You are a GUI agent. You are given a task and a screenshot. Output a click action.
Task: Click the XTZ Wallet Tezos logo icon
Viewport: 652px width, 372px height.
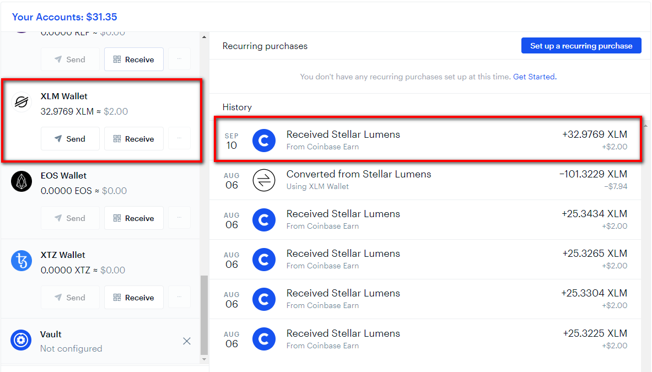21,261
